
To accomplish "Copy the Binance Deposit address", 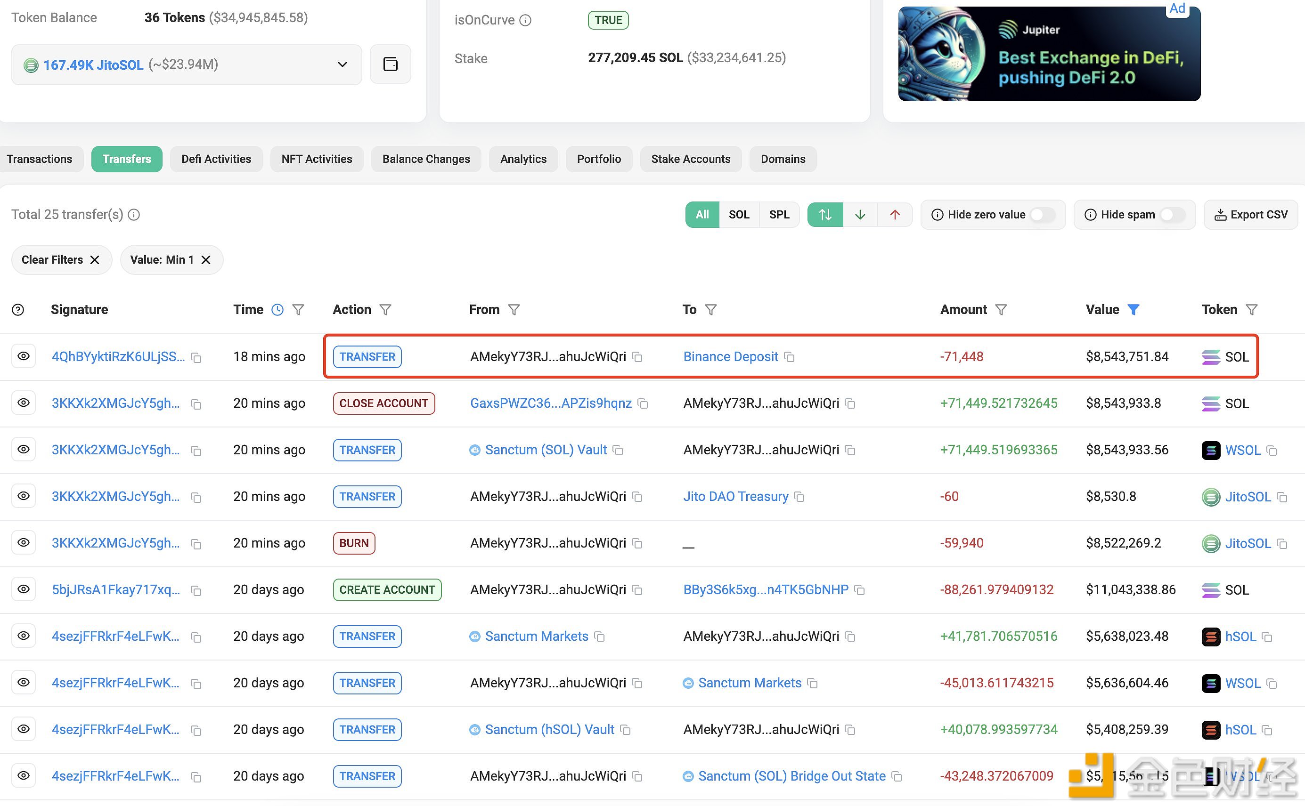I will [x=789, y=357].
